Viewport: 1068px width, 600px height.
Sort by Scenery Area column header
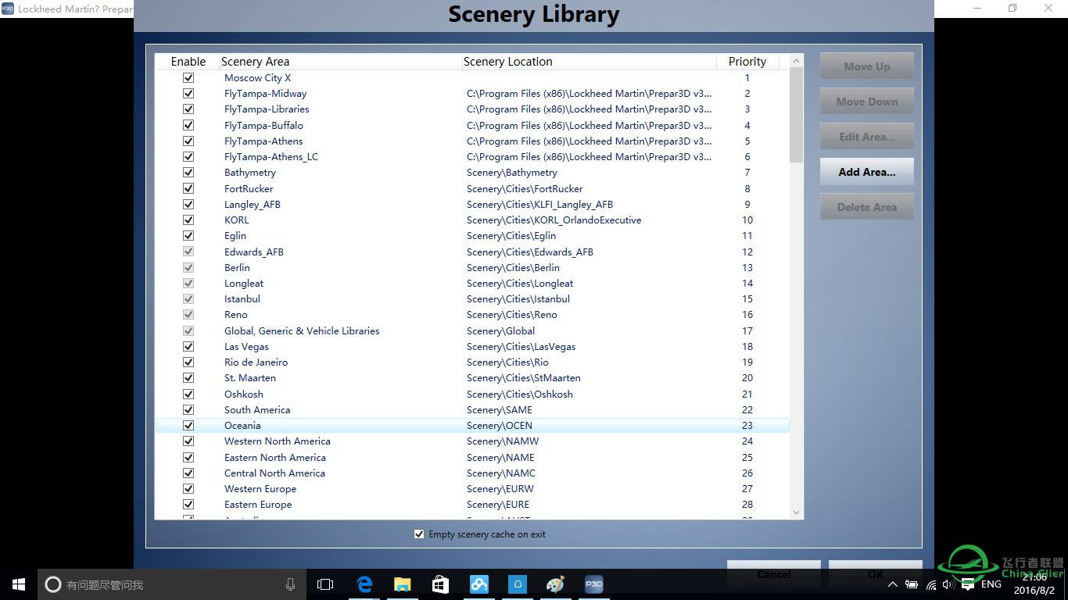(x=255, y=62)
